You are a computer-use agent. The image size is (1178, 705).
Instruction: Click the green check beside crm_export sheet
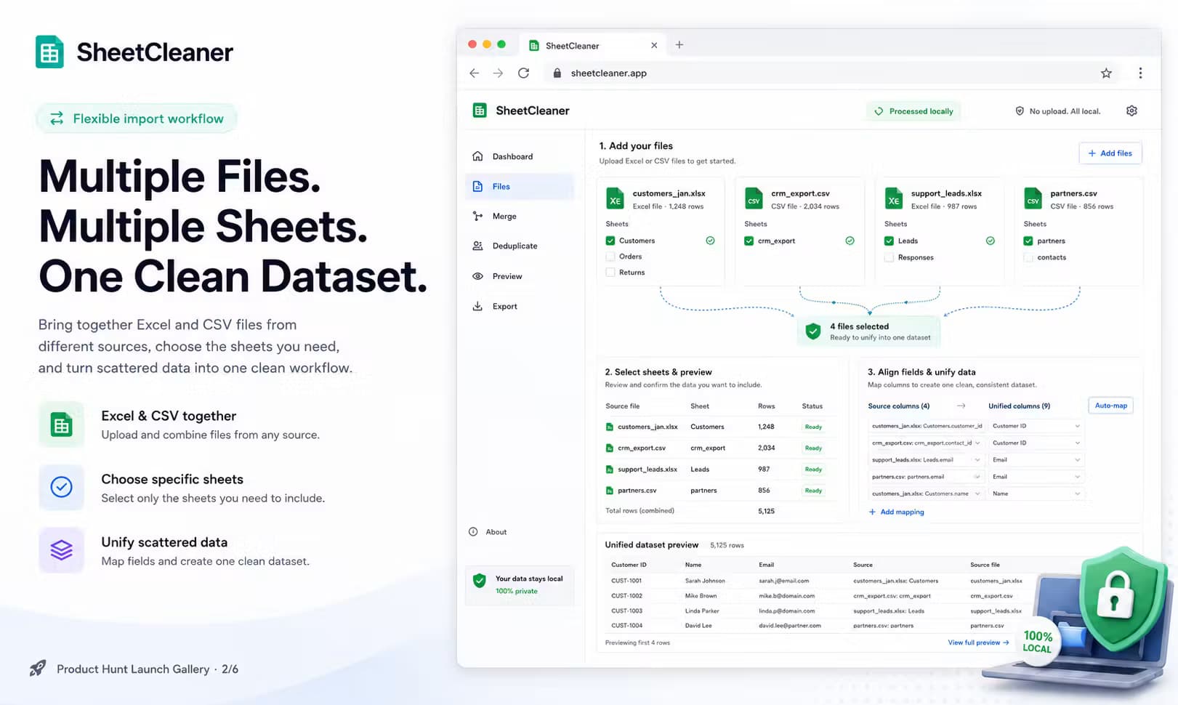(x=850, y=241)
